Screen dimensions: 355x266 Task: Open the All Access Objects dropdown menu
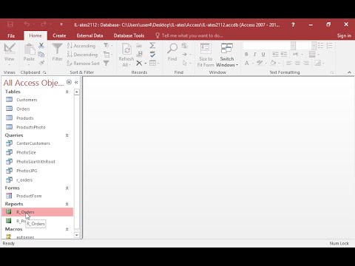69,82
